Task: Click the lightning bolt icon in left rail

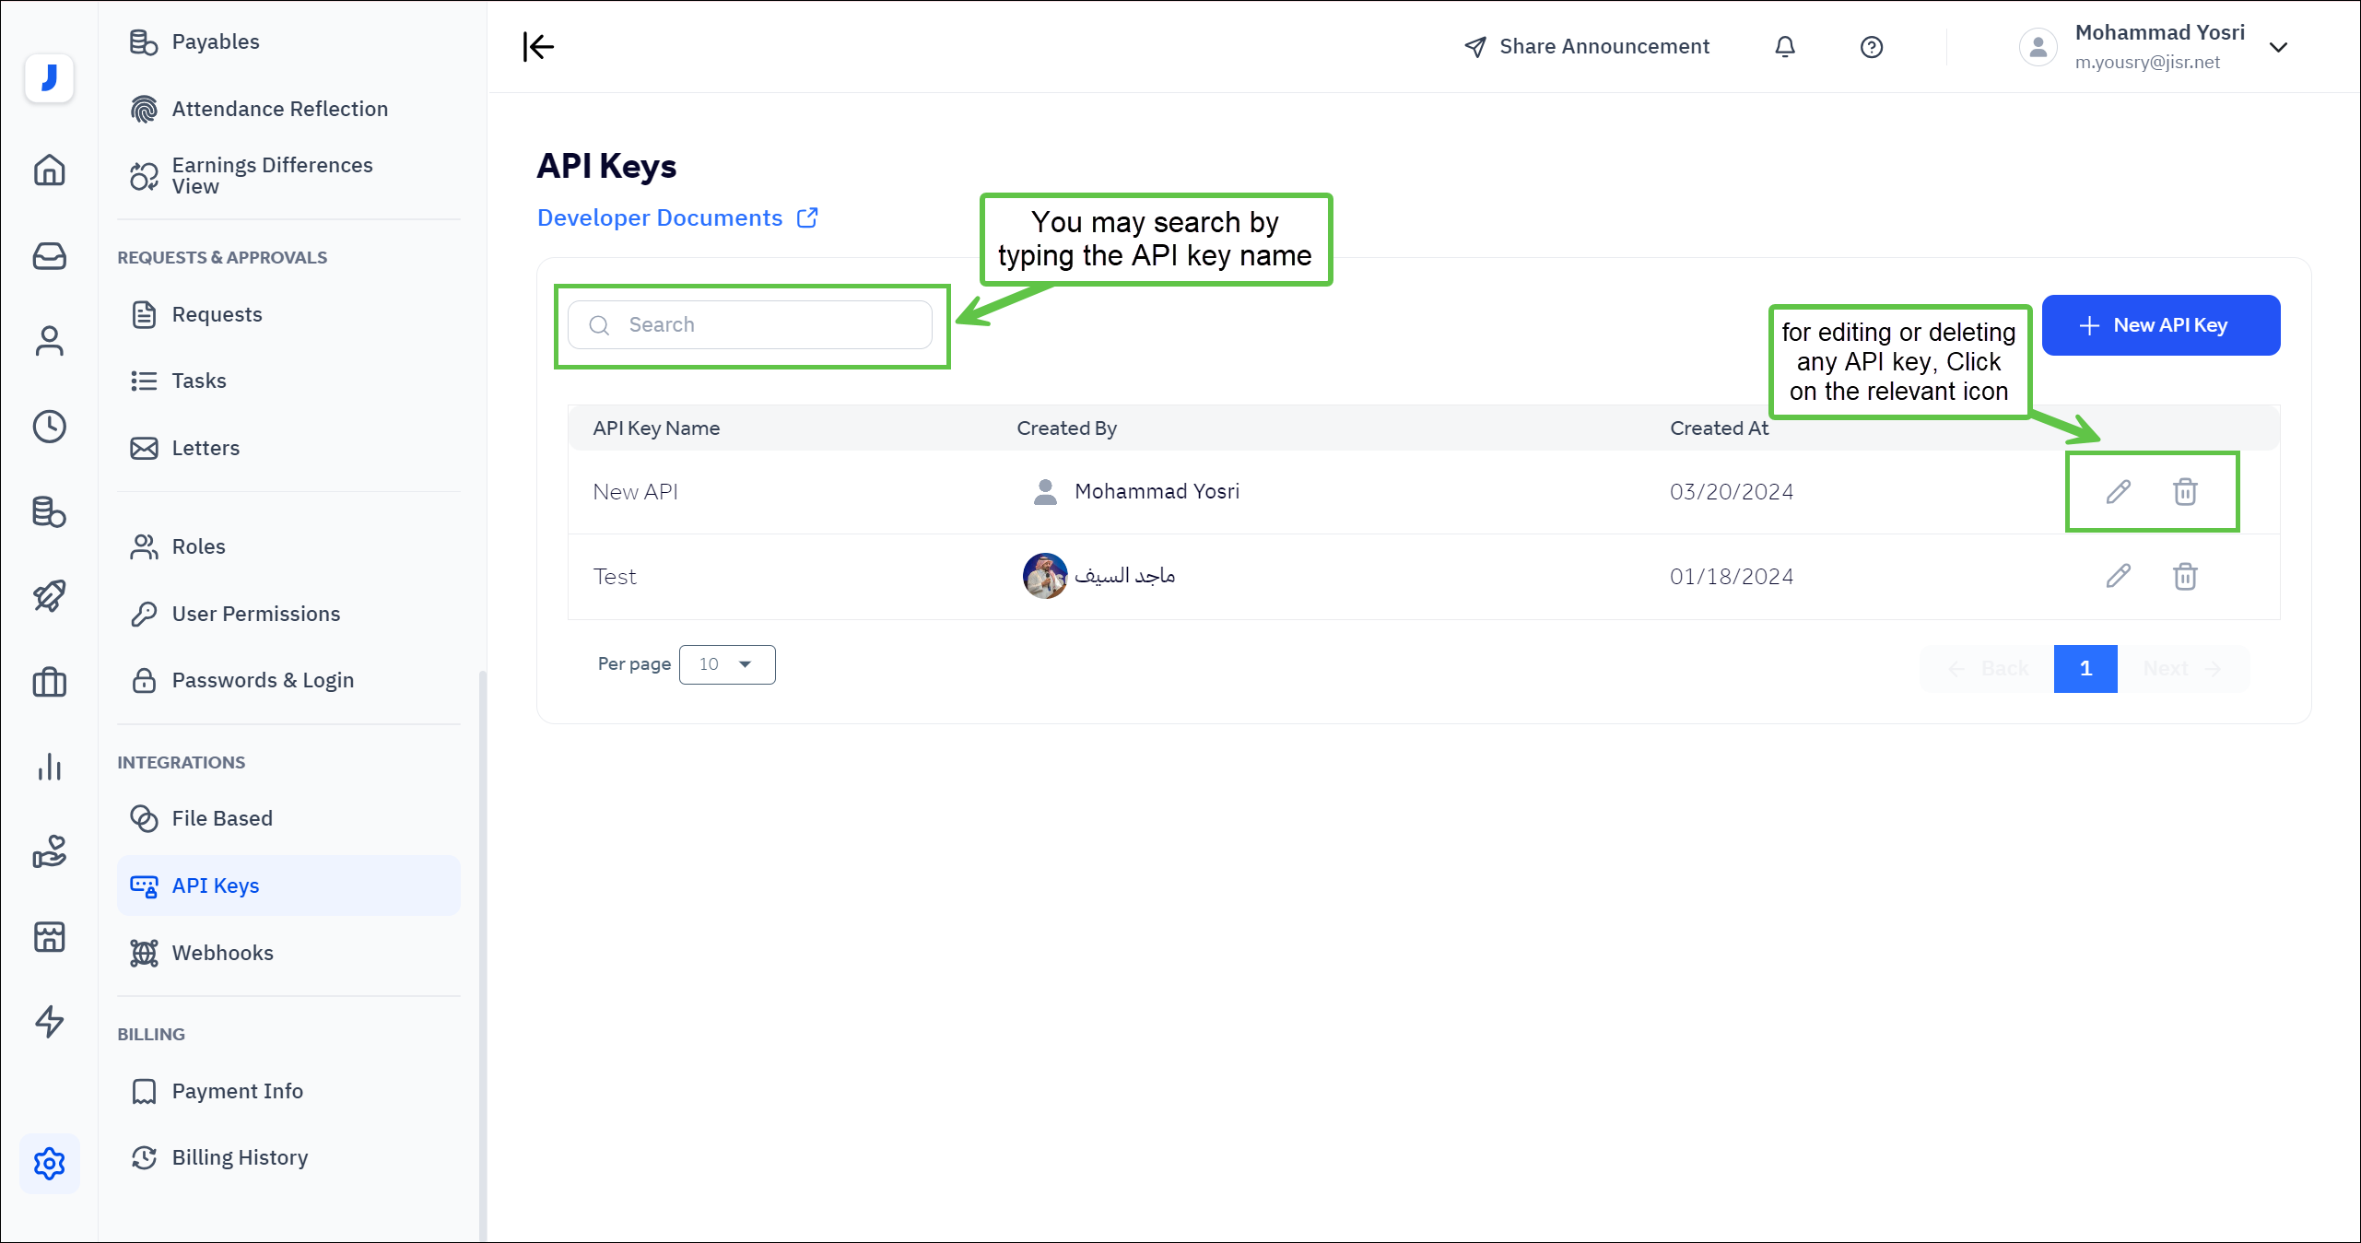Action: tap(49, 1023)
